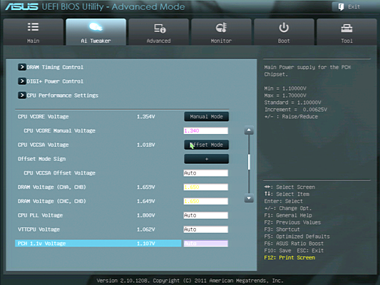Select the VTTCPU Voltage Auto field
The height and width of the screenshot is (285, 380).
click(x=206, y=229)
